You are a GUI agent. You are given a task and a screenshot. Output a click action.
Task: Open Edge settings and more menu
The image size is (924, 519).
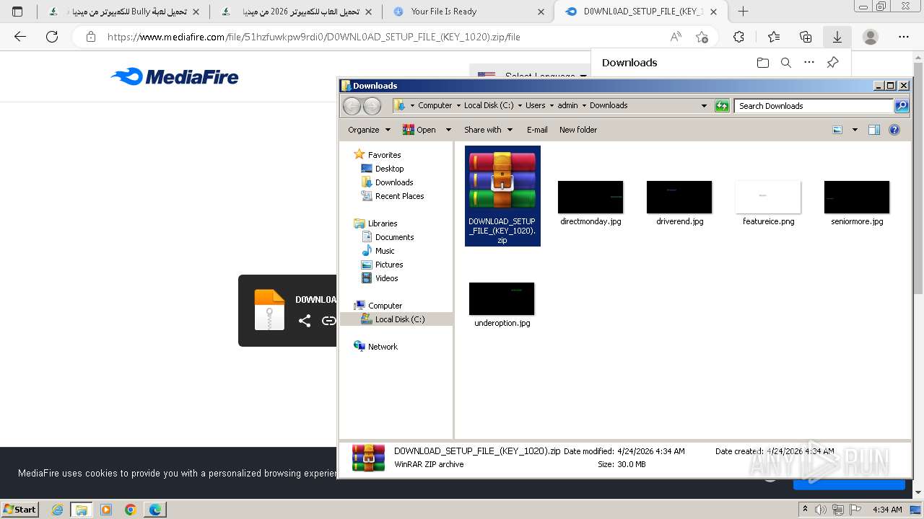(x=904, y=37)
